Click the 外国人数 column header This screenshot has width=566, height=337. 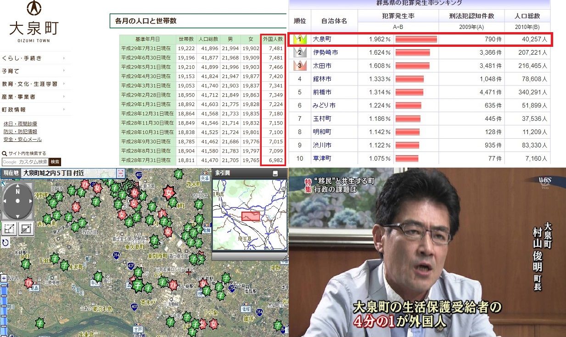[x=273, y=39]
